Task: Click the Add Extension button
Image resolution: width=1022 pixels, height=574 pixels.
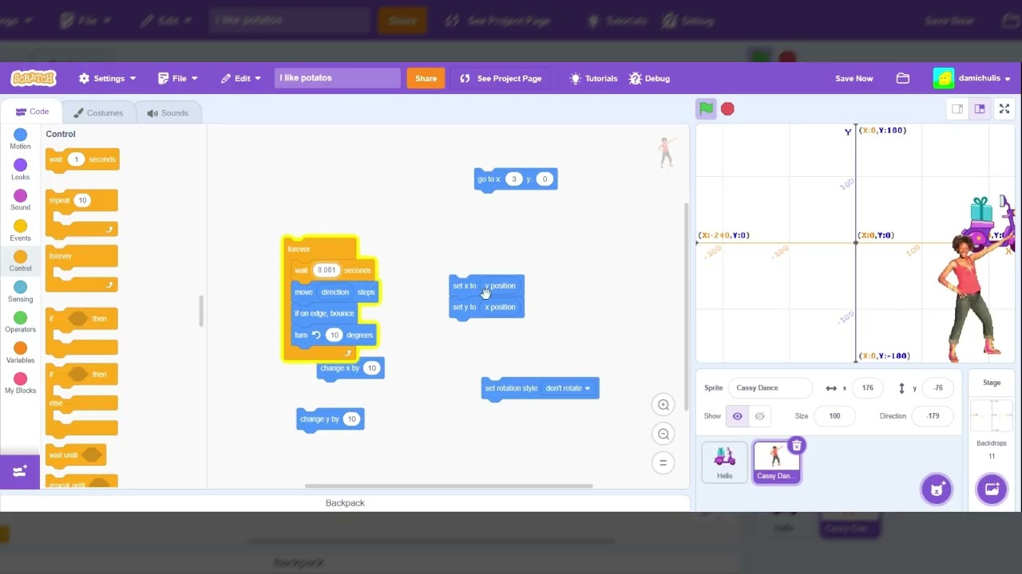Action: click(20, 471)
